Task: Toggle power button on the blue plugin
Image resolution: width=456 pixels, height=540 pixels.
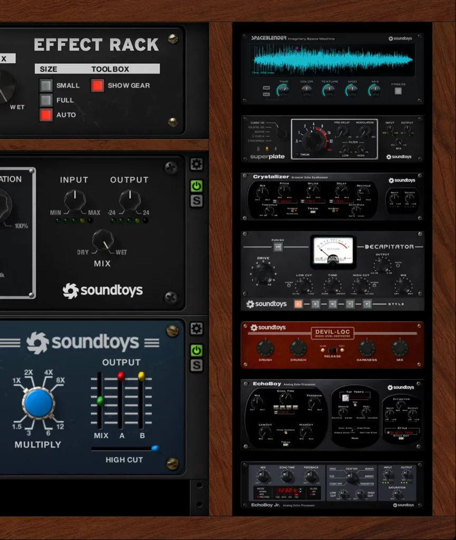Action: pos(196,350)
